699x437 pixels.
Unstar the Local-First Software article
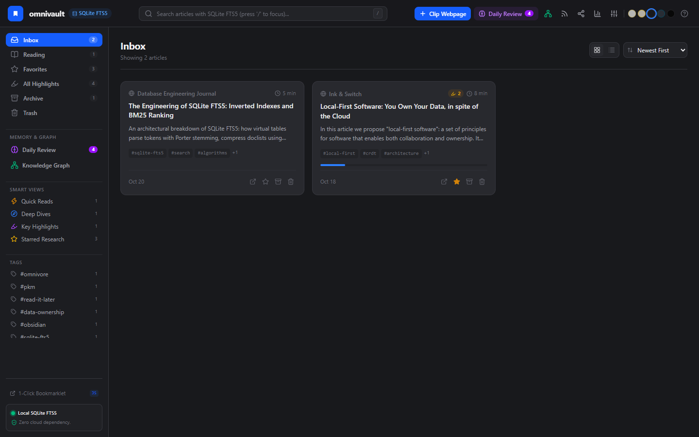click(x=457, y=182)
